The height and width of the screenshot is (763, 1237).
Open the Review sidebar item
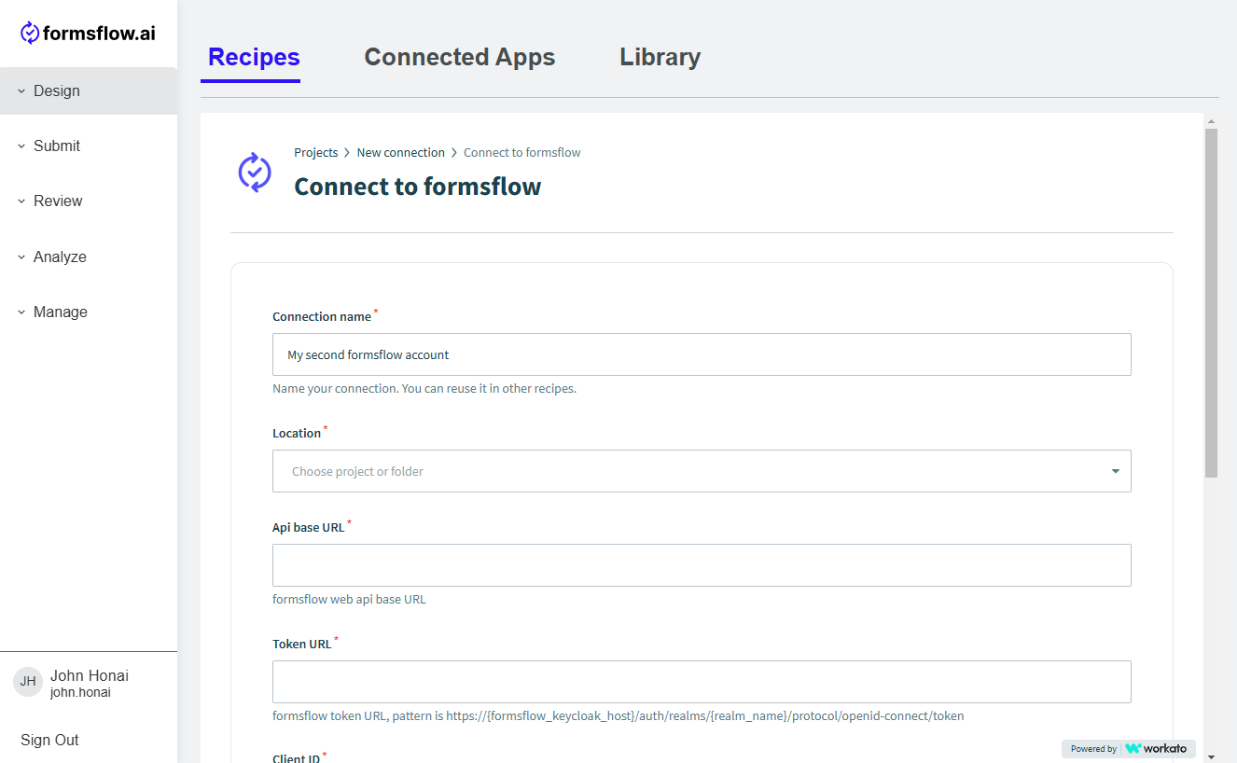(x=89, y=201)
